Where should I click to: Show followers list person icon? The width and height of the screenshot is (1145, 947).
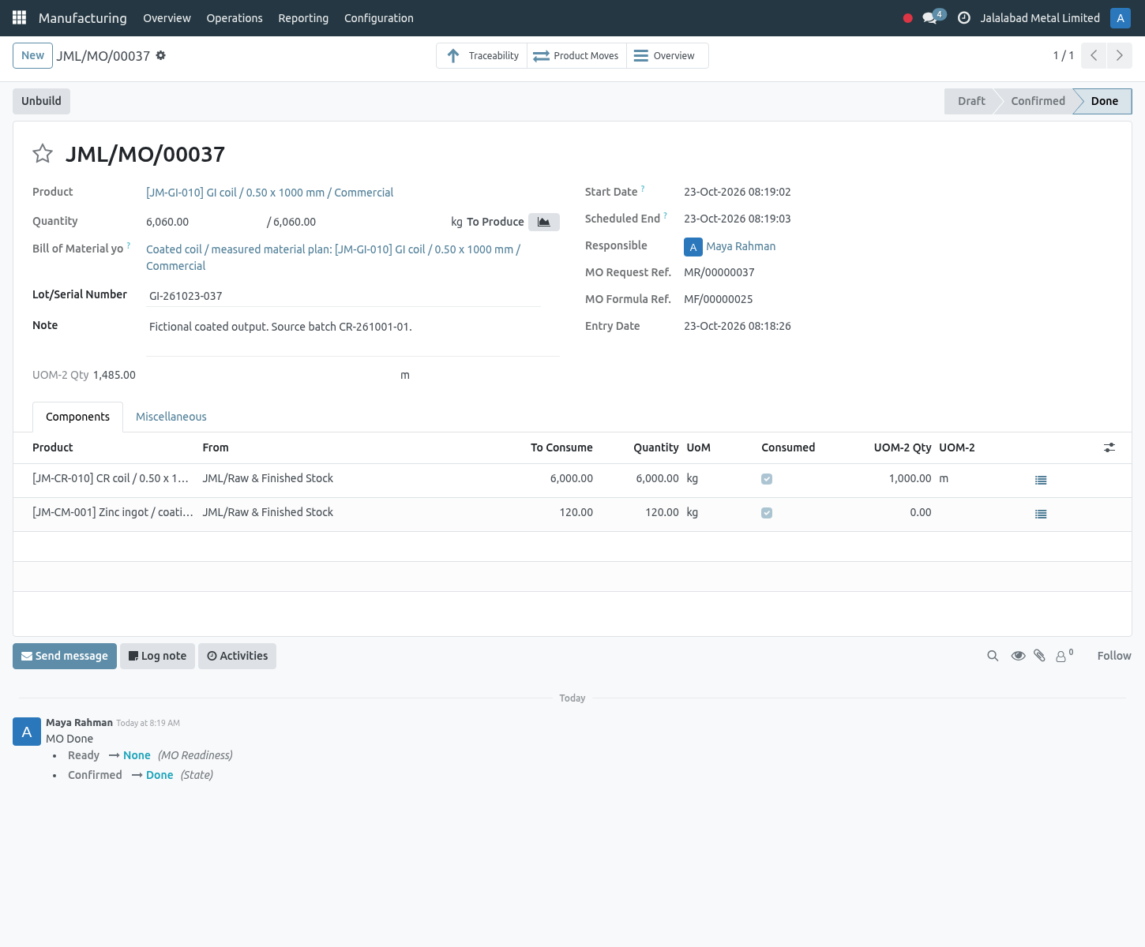click(1064, 656)
